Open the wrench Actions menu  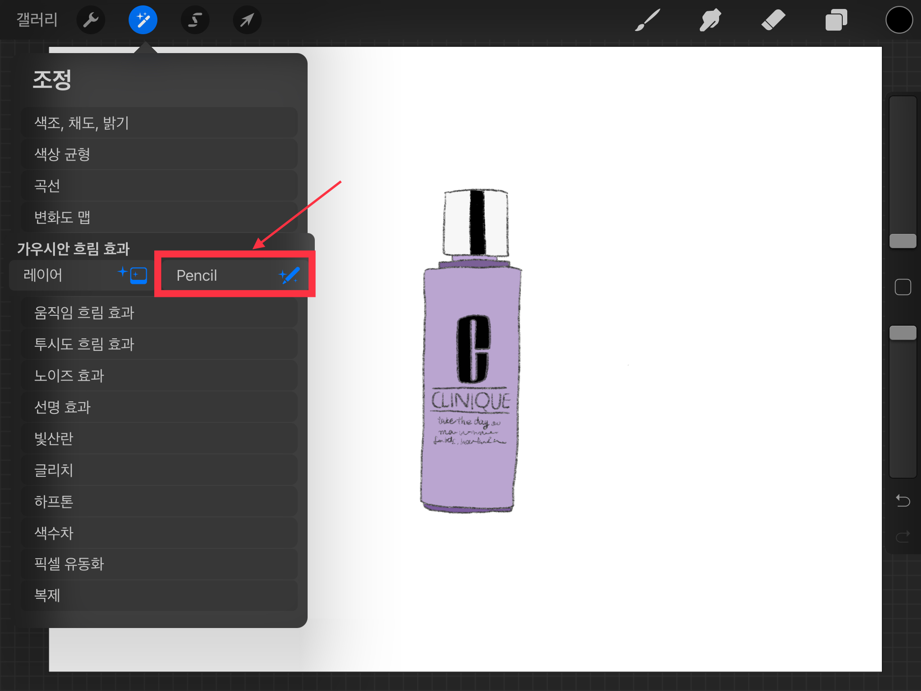coord(90,20)
